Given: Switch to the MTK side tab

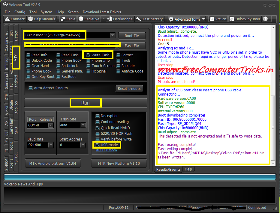Looking at the screenshot, I should coord(16,58).
